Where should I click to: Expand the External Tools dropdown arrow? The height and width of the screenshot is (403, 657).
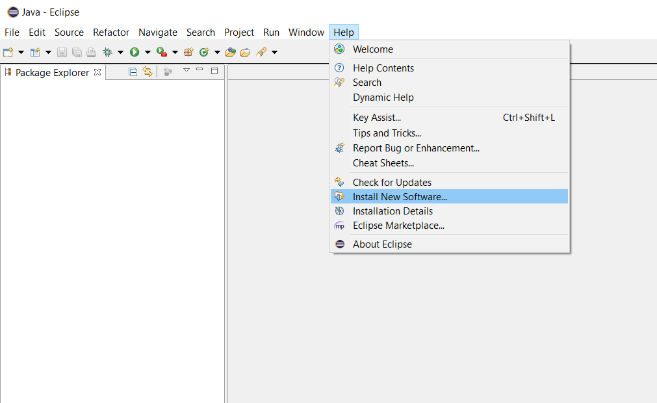[x=175, y=53]
